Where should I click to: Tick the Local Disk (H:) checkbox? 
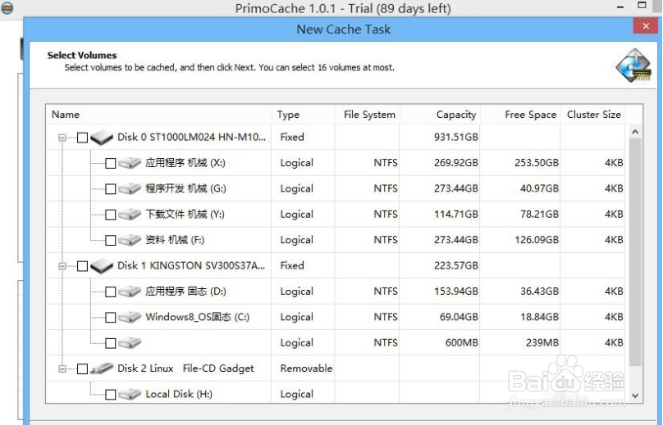[x=110, y=395]
